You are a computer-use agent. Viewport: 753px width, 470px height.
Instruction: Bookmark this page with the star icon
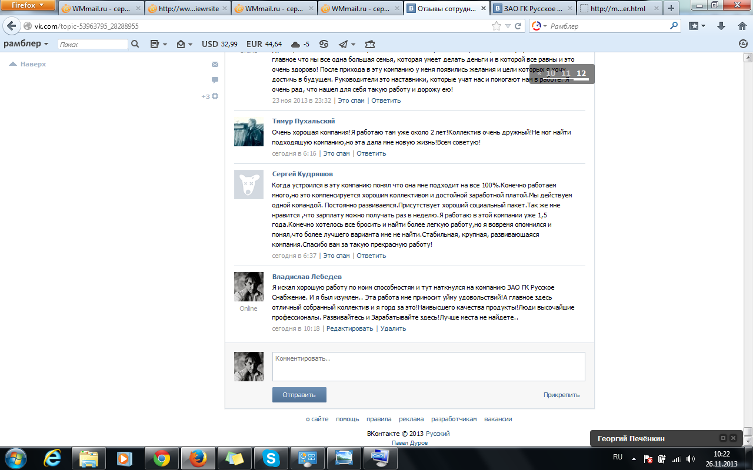click(x=497, y=26)
